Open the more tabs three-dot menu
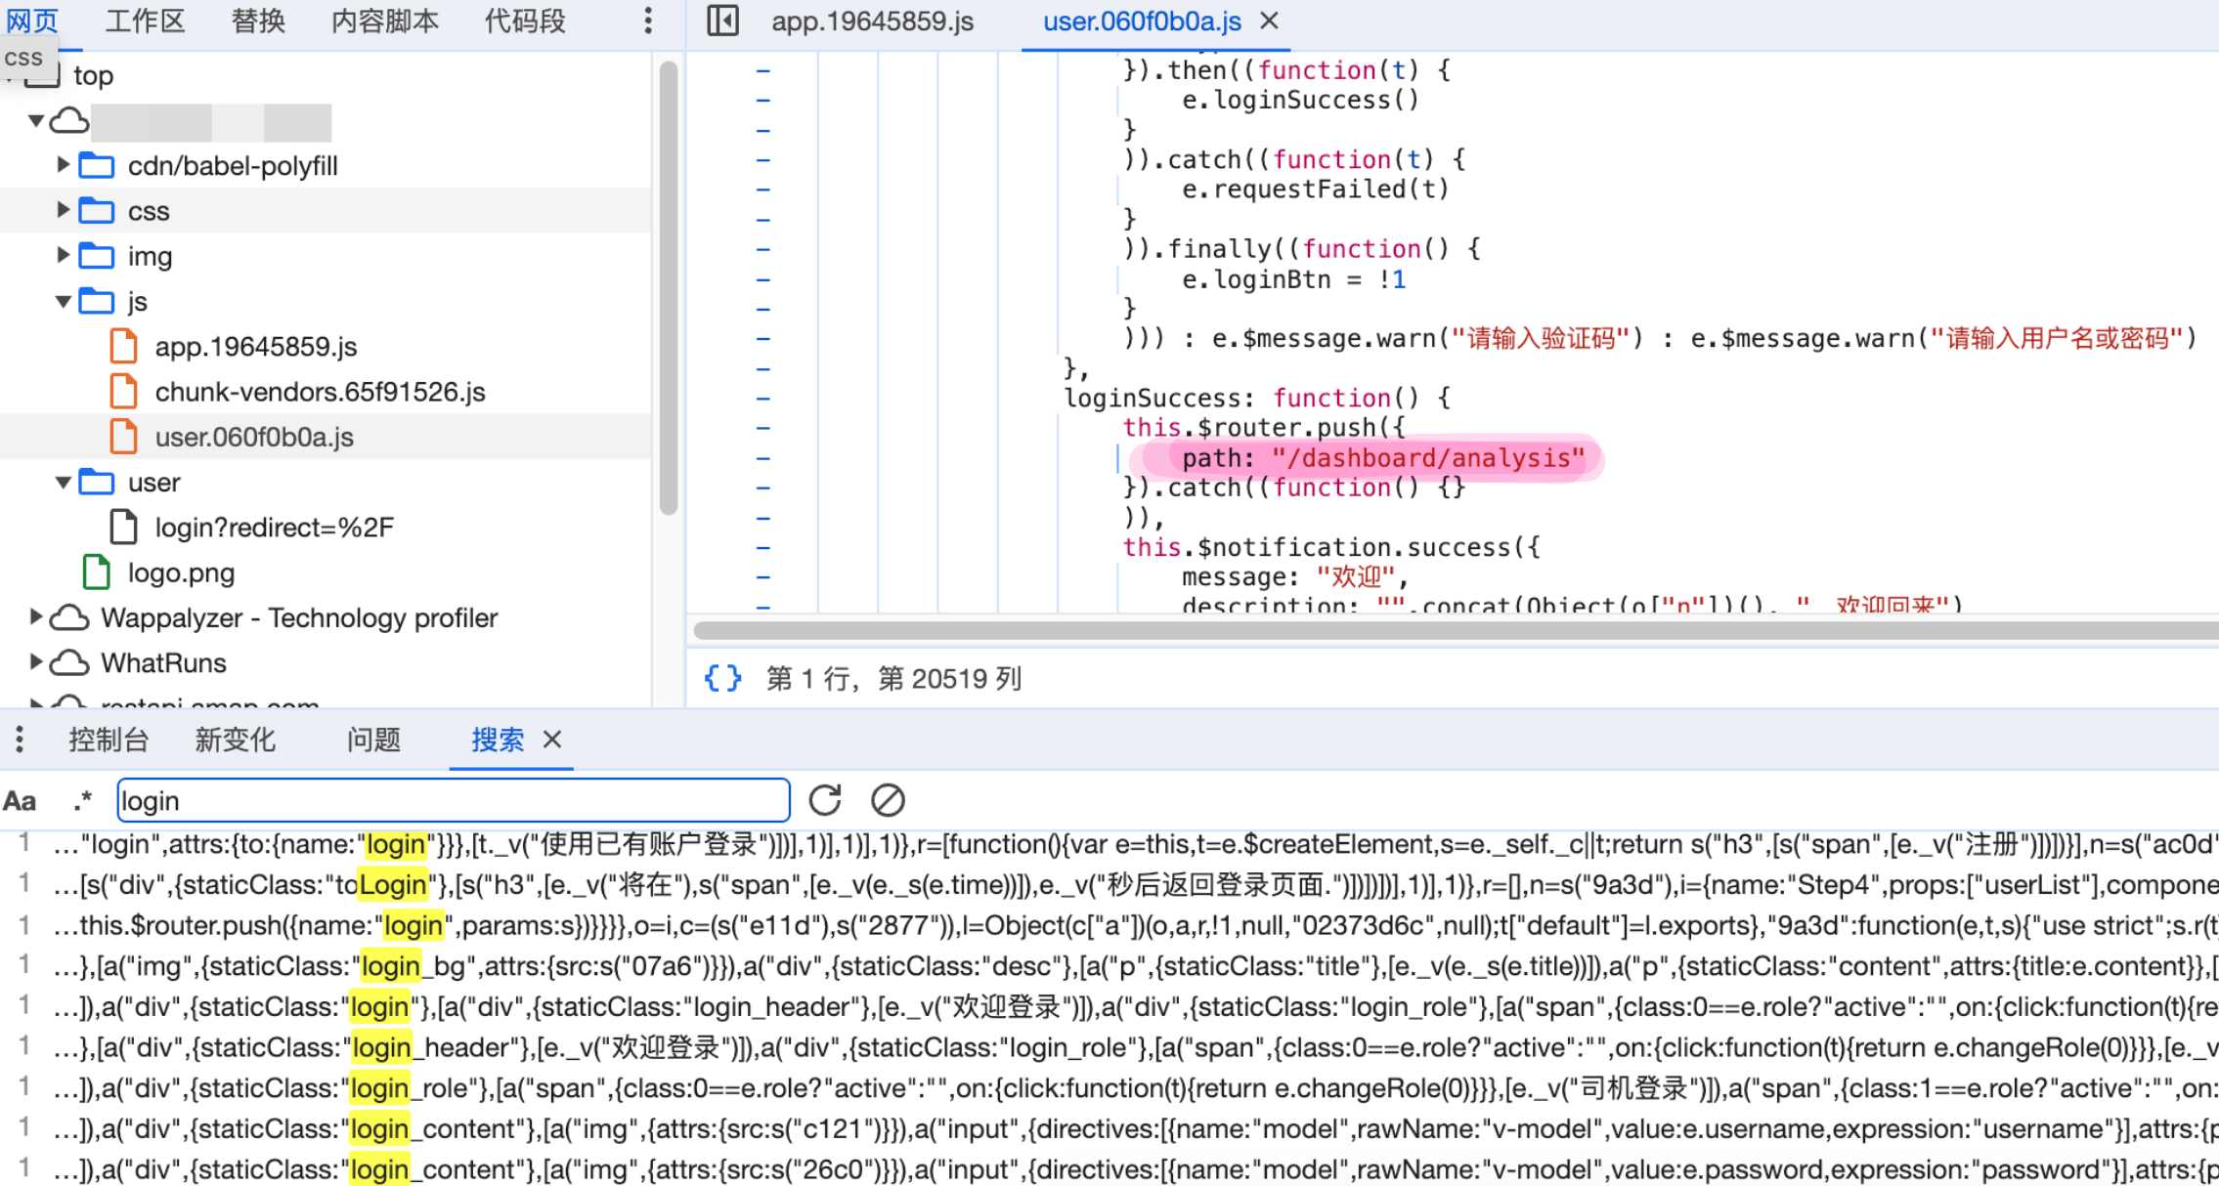Screen dimensions: 2219x1186 pos(647,21)
